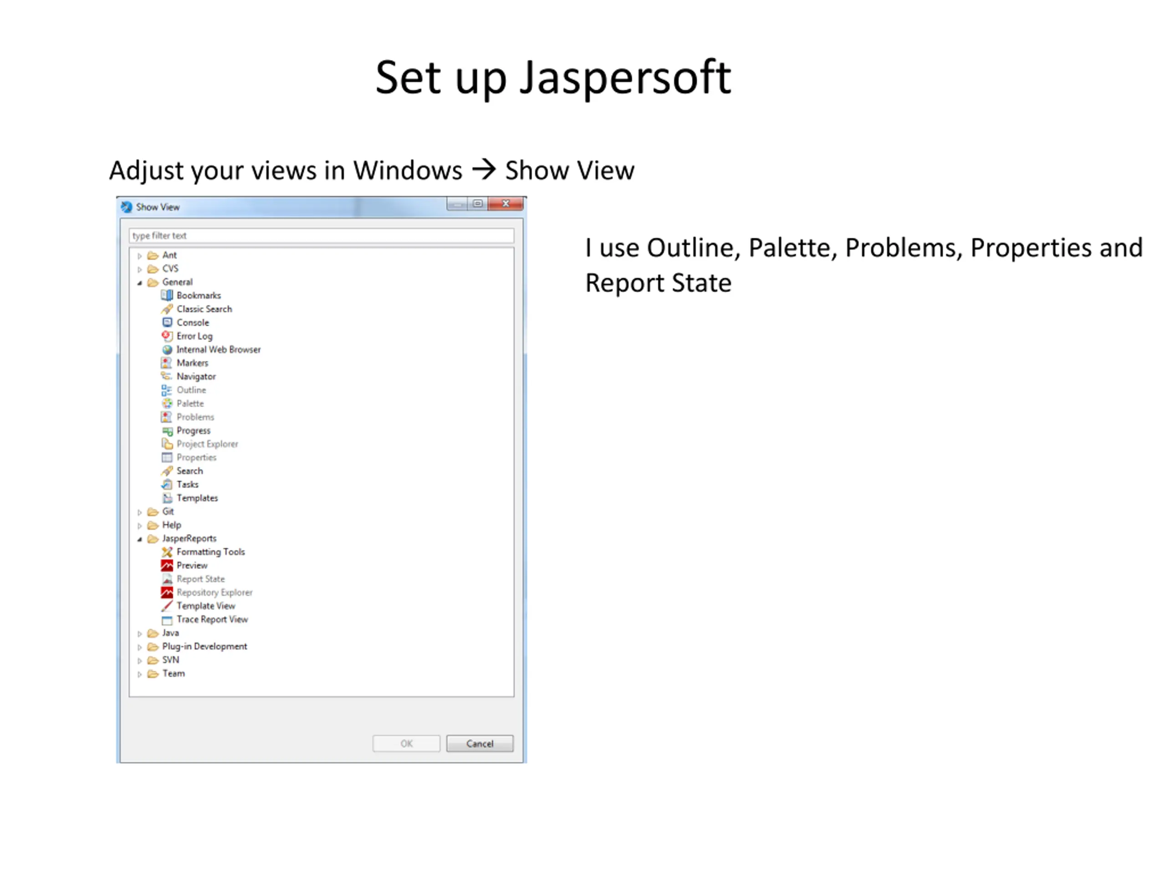Image resolution: width=1166 pixels, height=875 pixels.
Task: Expand the Plug-in Development folder
Action: click(x=140, y=647)
